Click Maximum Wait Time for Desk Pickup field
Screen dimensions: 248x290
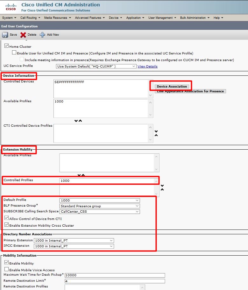pyautogui.click(x=115, y=275)
